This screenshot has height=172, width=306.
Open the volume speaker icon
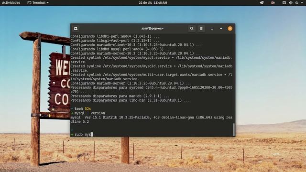291,3
